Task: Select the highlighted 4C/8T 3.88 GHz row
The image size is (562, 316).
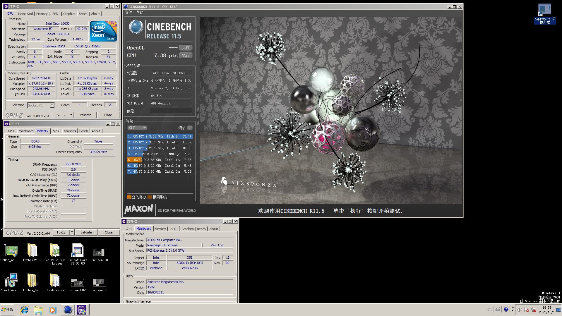Action: 160,160
